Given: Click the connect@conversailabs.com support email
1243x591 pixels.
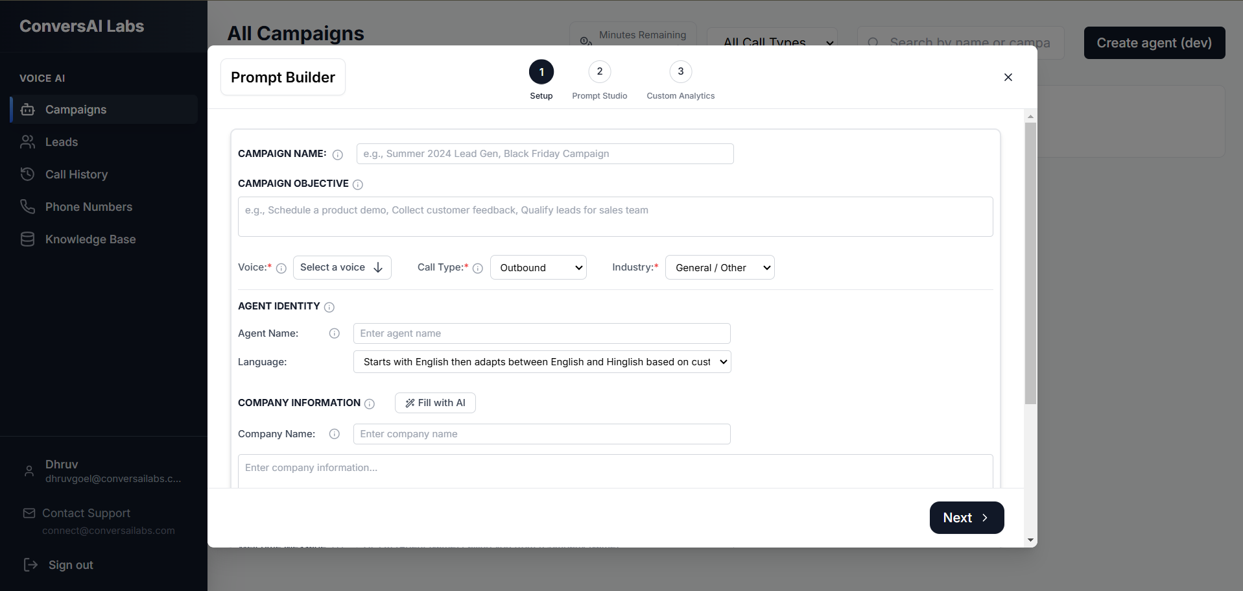Looking at the screenshot, I should point(108,531).
